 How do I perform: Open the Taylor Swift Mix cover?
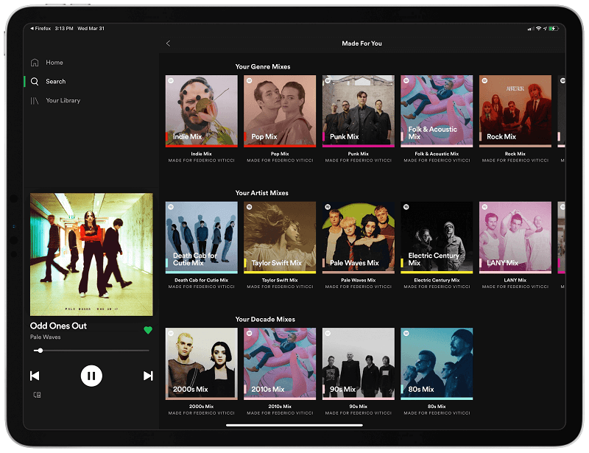280,237
